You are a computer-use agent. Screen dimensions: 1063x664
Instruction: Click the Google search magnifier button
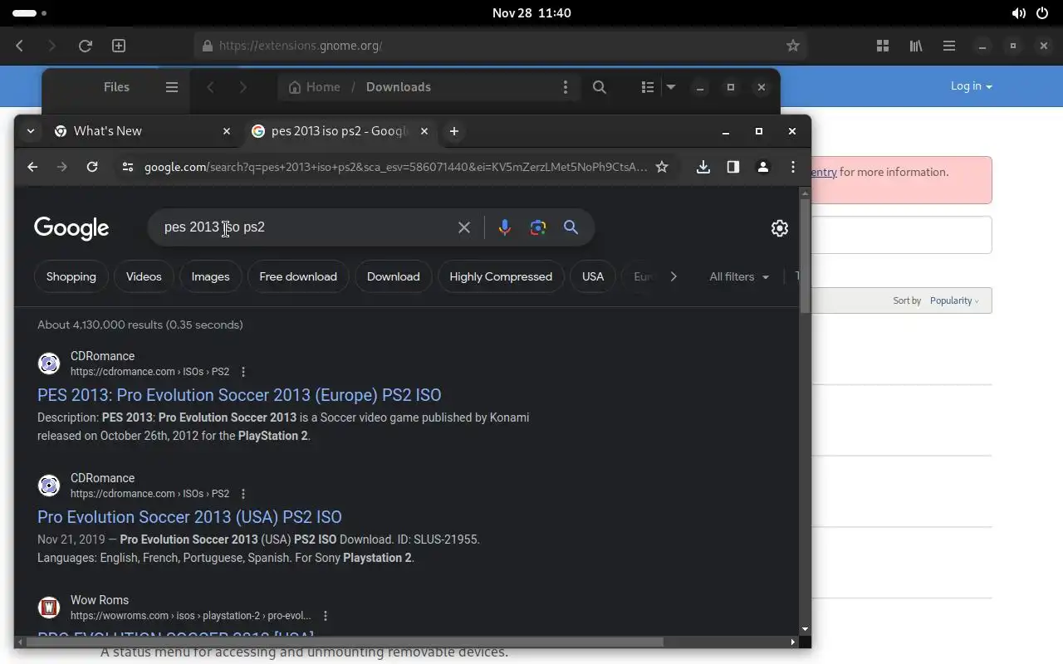click(x=571, y=227)
